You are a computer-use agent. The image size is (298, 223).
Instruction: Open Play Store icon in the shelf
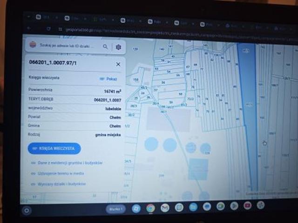point(234,206)
